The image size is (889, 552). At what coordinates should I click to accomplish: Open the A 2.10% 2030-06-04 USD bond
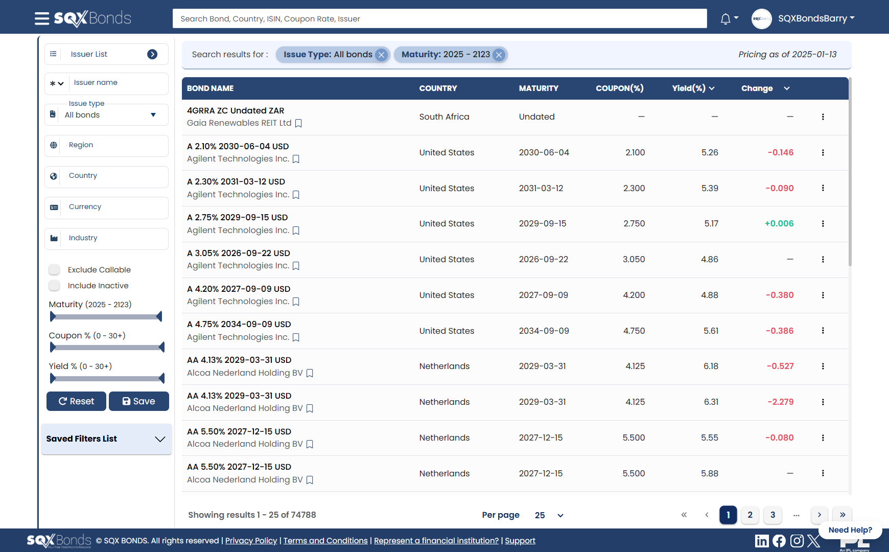click(238, 146)
